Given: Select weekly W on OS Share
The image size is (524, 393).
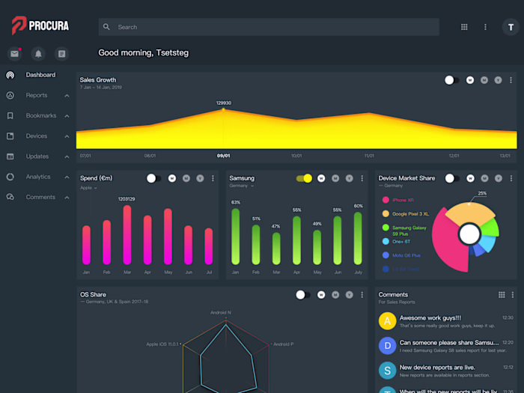Looking at the screenshot, I should tap(321, 295).
